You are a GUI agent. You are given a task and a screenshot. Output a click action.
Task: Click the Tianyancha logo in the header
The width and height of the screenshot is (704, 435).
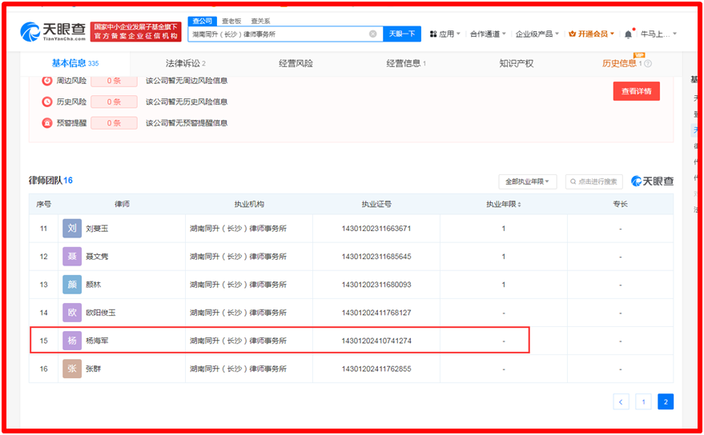[53, 32]
